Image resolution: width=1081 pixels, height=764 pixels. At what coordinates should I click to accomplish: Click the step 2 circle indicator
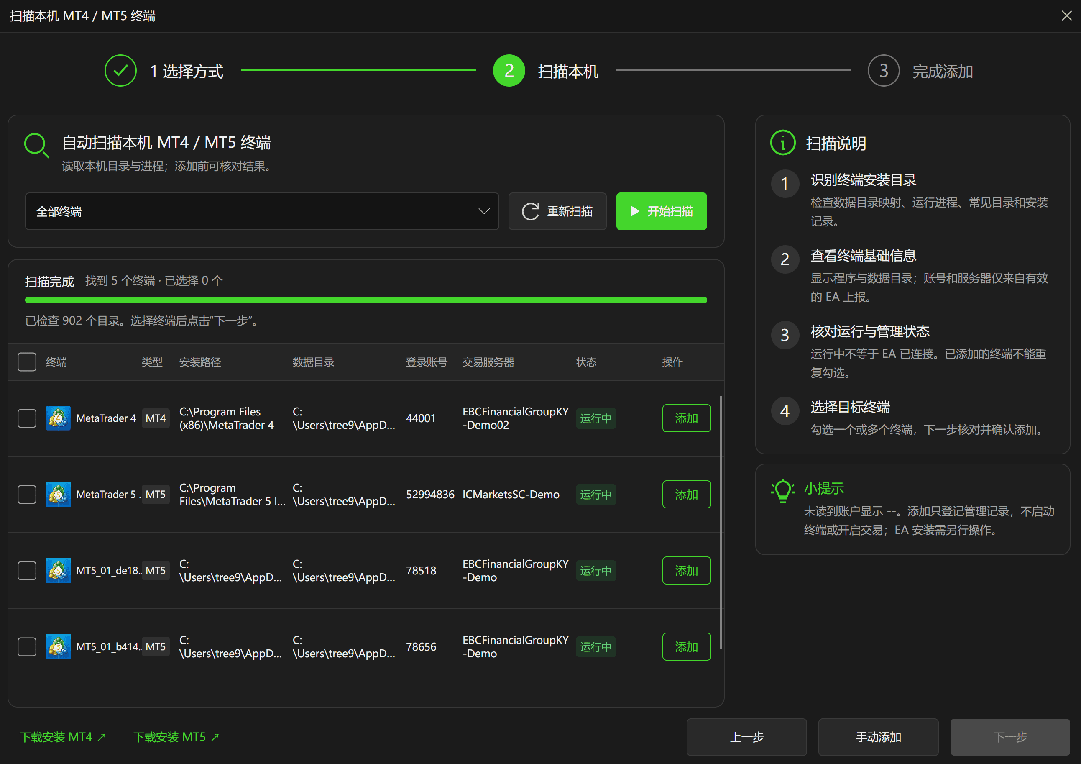[509, 71]
